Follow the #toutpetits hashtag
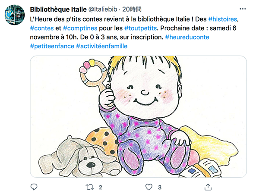The image size is (253, 194). [x=141, y=28]
